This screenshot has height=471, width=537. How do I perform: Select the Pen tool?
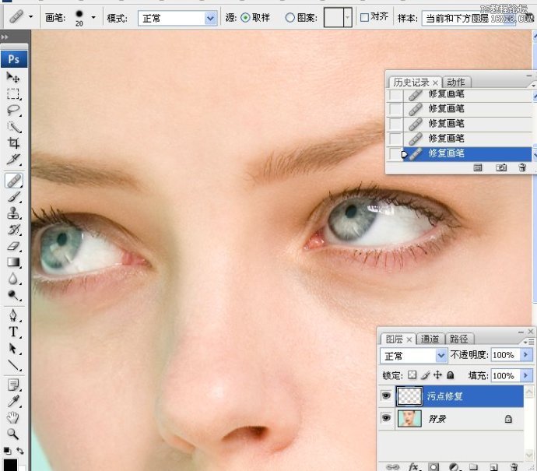click(x=13, y=315)
